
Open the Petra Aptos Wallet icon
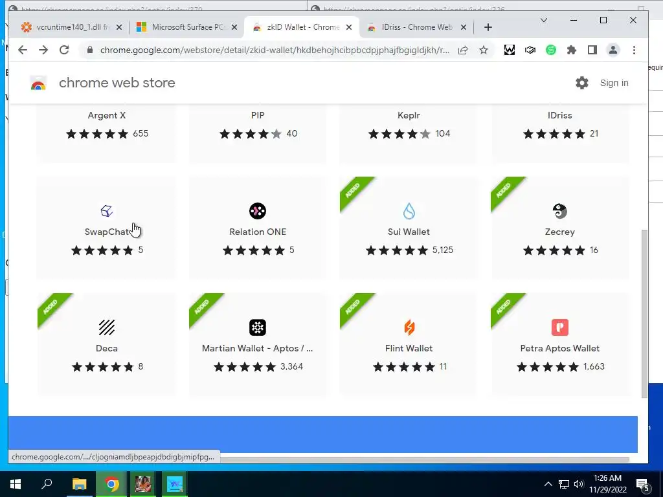(560, 327)
